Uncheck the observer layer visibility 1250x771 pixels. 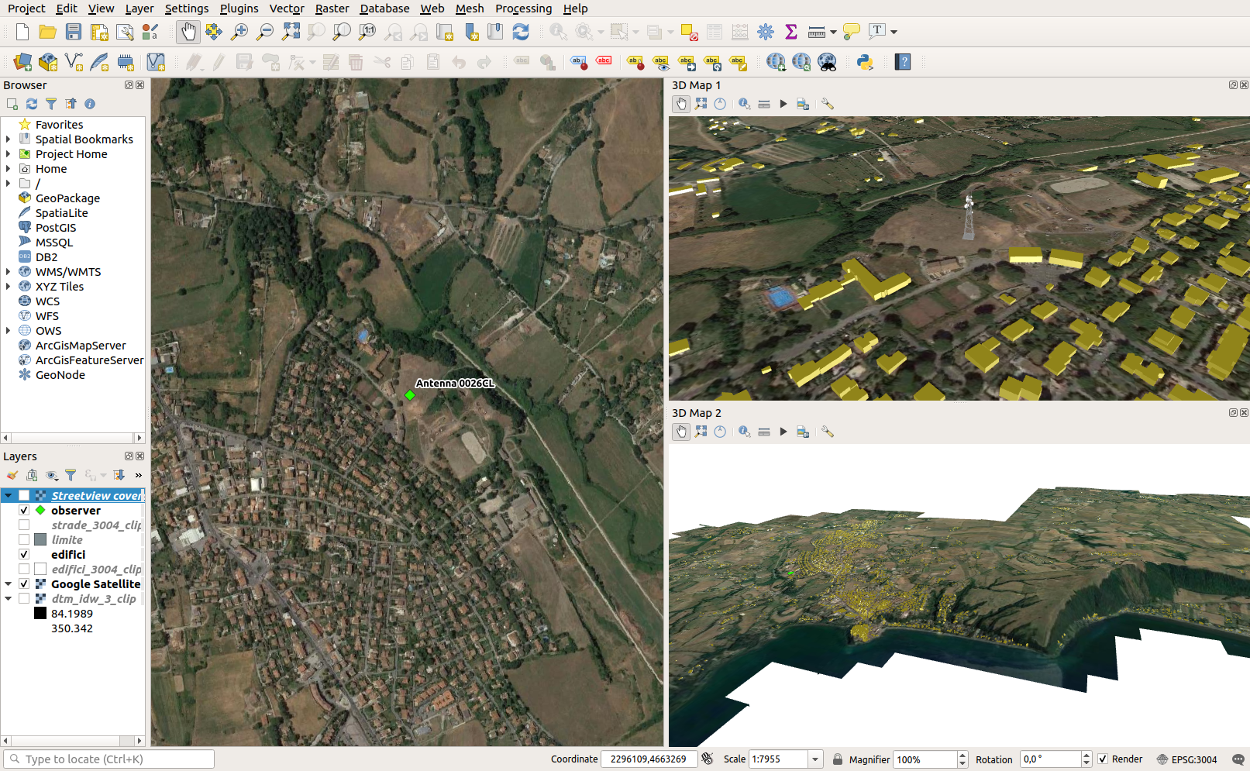click(24, 511)
